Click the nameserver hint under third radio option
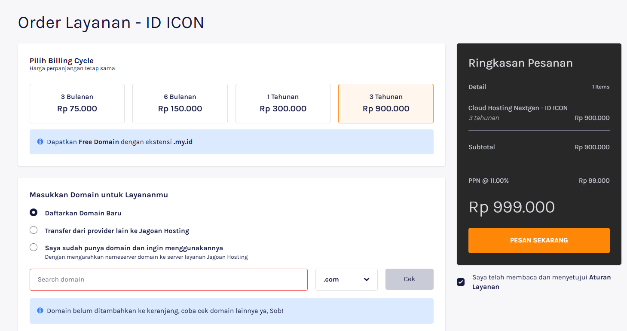This screenshot has height=331, width=627. [147, 257]
